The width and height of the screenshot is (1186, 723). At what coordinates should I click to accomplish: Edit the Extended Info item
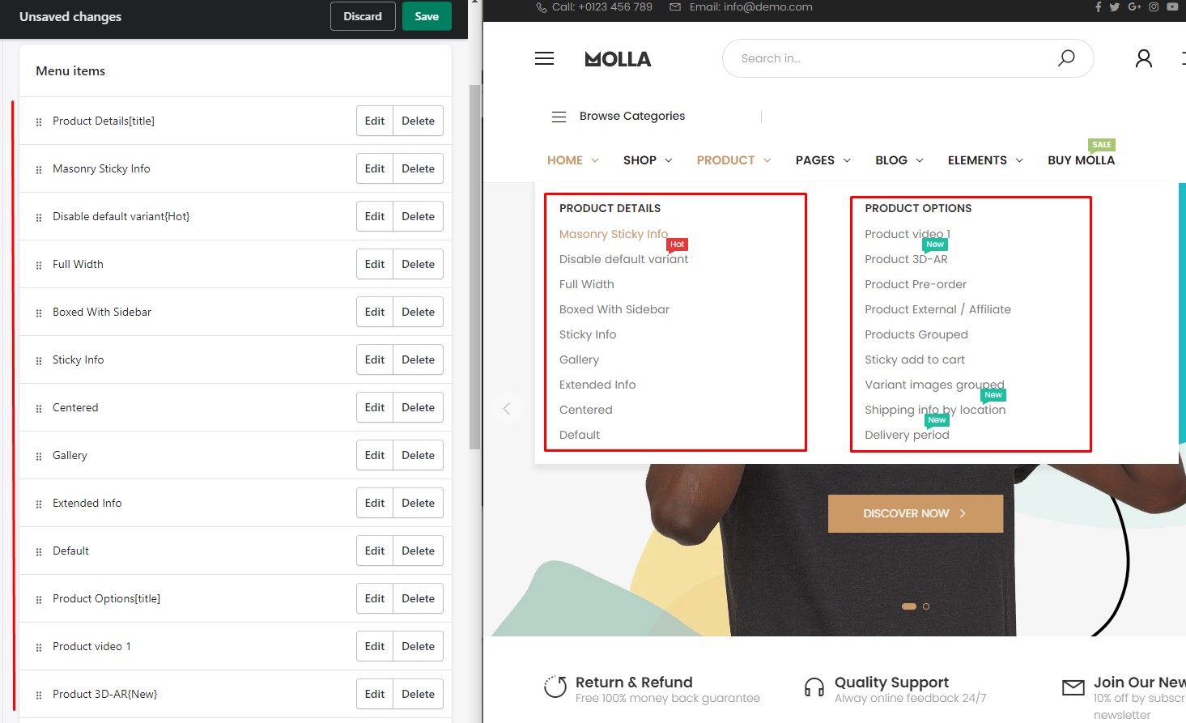[375, 503]
